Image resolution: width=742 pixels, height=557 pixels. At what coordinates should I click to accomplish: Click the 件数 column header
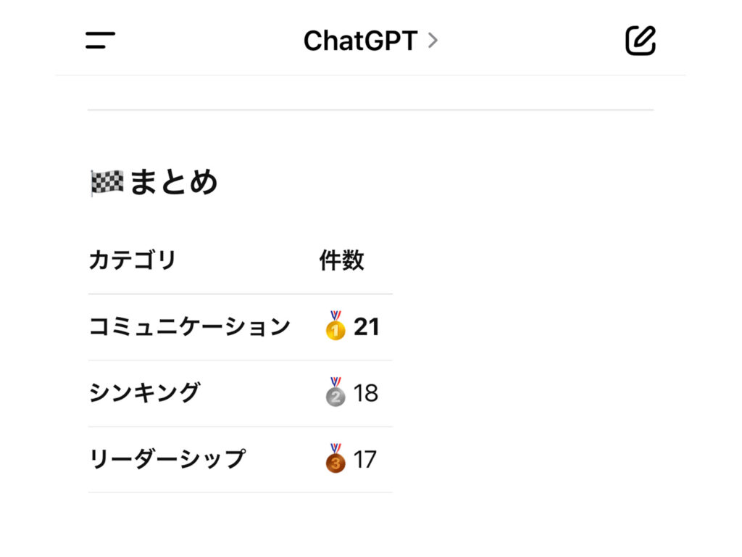point(342,260)
